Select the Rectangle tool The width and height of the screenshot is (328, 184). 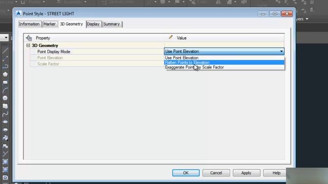pos(5,82)
